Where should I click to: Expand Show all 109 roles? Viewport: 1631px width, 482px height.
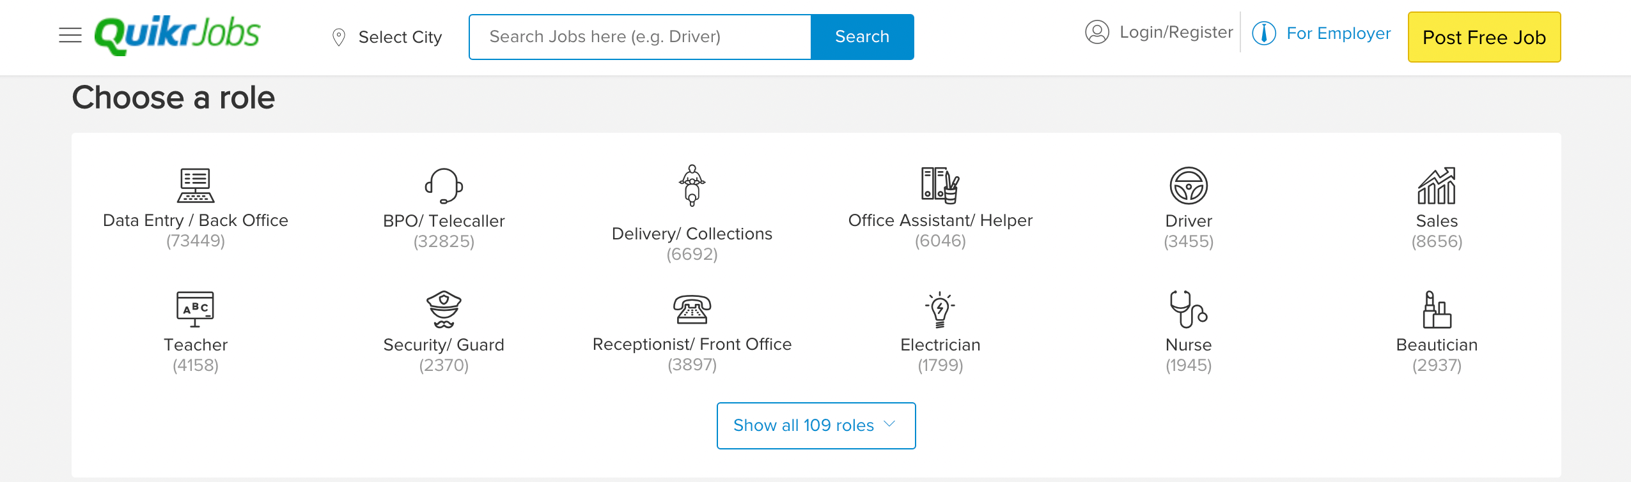(816, 426)
